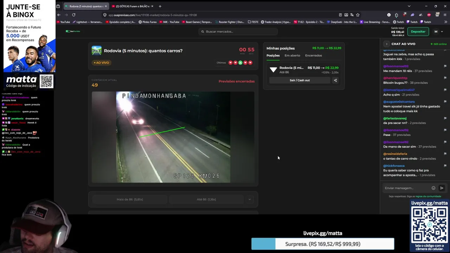The height and width of the screenshot is (253, 450).
Task: Click the last red down-arrow recent result
Action: 250,63
